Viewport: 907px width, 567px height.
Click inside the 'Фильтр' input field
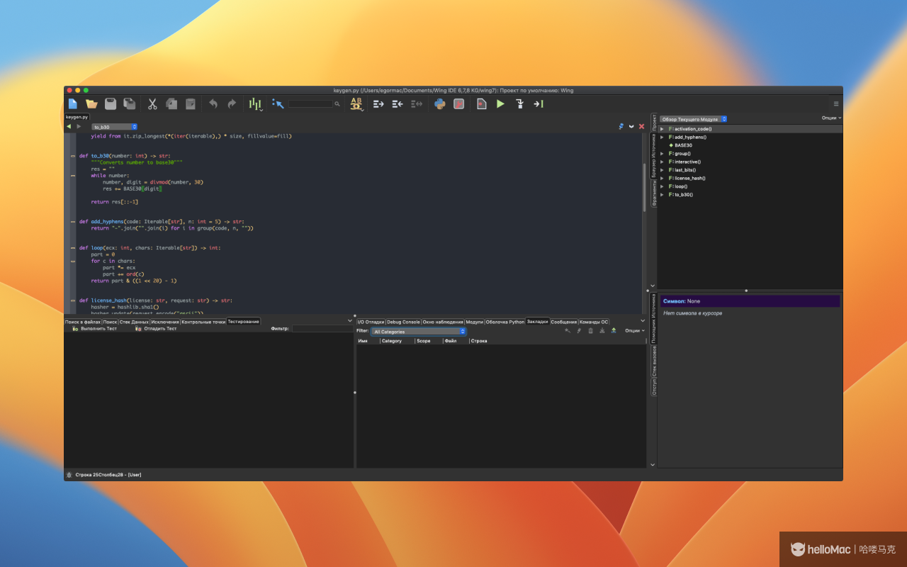click(x=322, y=329)
